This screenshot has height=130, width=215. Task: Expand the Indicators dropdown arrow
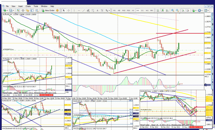(196, 11)
